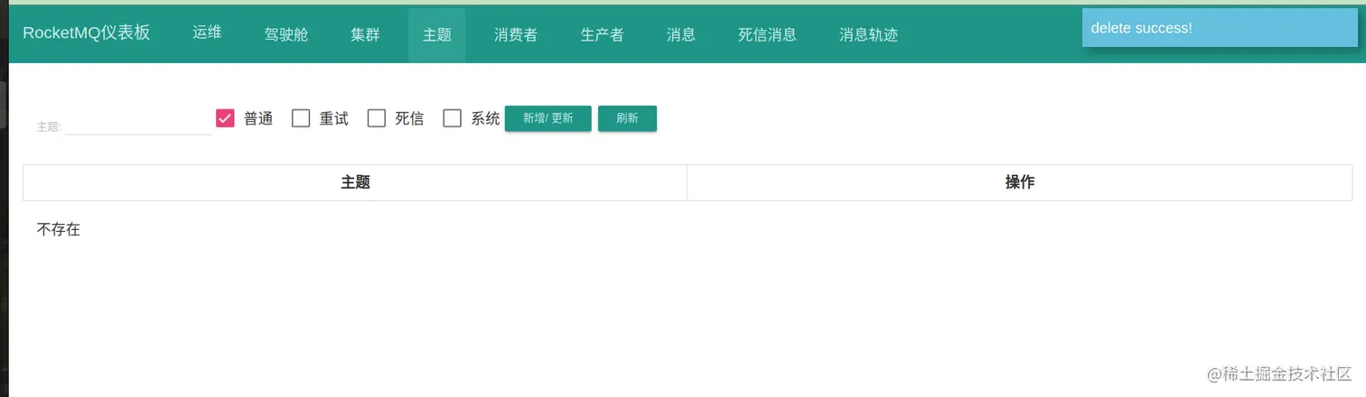Screen dimensions: 1366x397
Task: Focus the 主题 filter input field
Action: pos(138,125)
